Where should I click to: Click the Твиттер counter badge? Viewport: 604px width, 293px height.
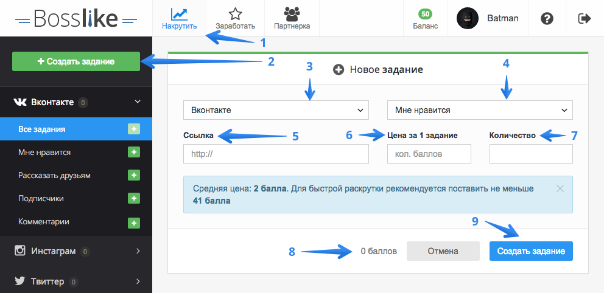tap(74, 282)
